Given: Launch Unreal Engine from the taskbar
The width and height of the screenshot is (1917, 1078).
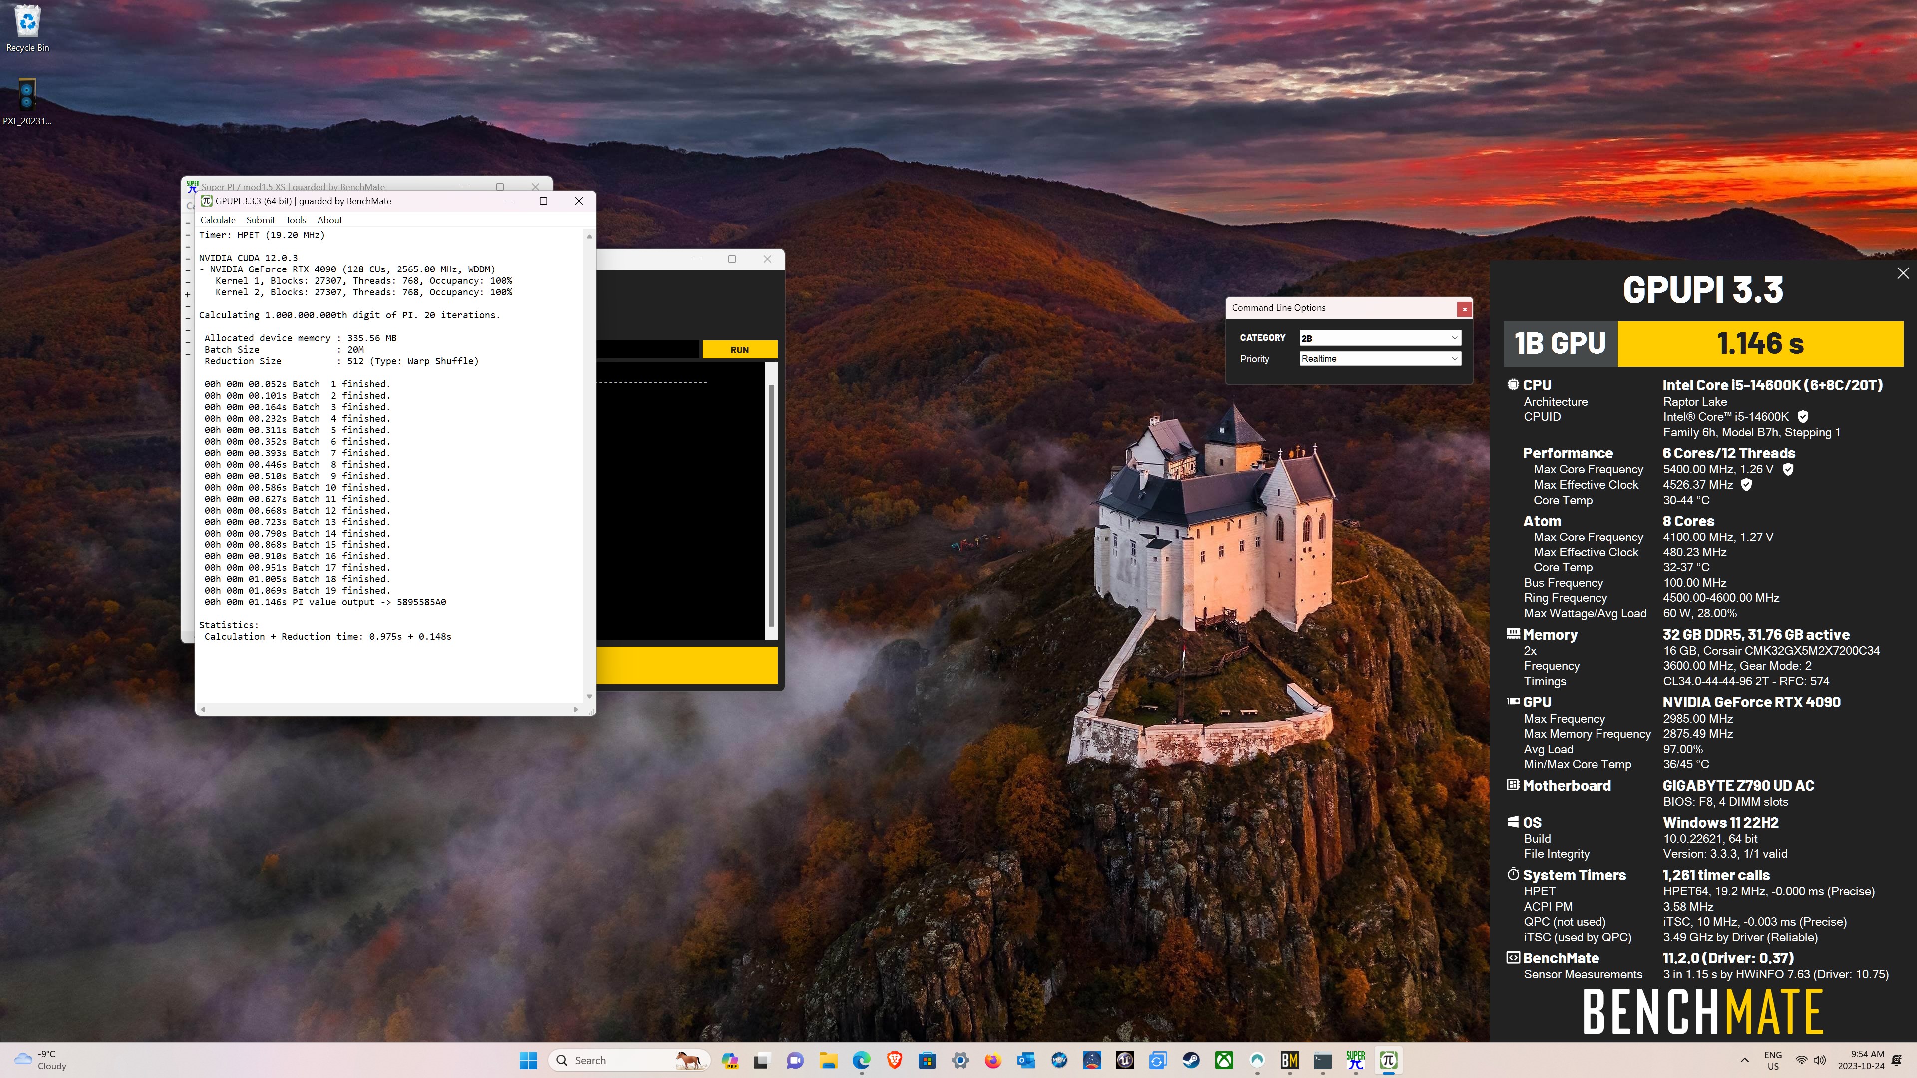Looking at the screenshot, I should 1124,1060.
